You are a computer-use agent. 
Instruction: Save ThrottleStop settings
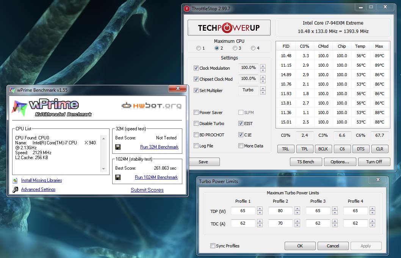204,162
